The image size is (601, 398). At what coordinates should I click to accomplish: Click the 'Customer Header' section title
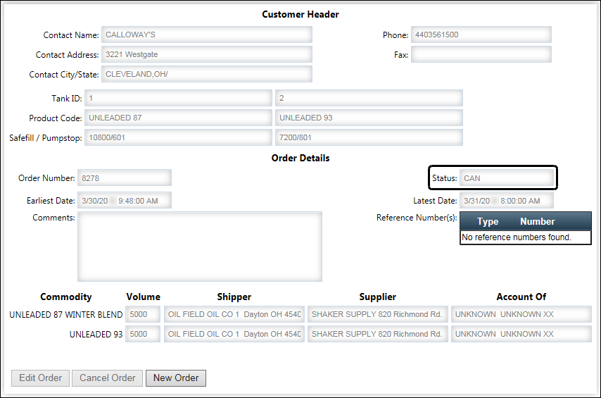pyautogui.click(x=300, y=15)
